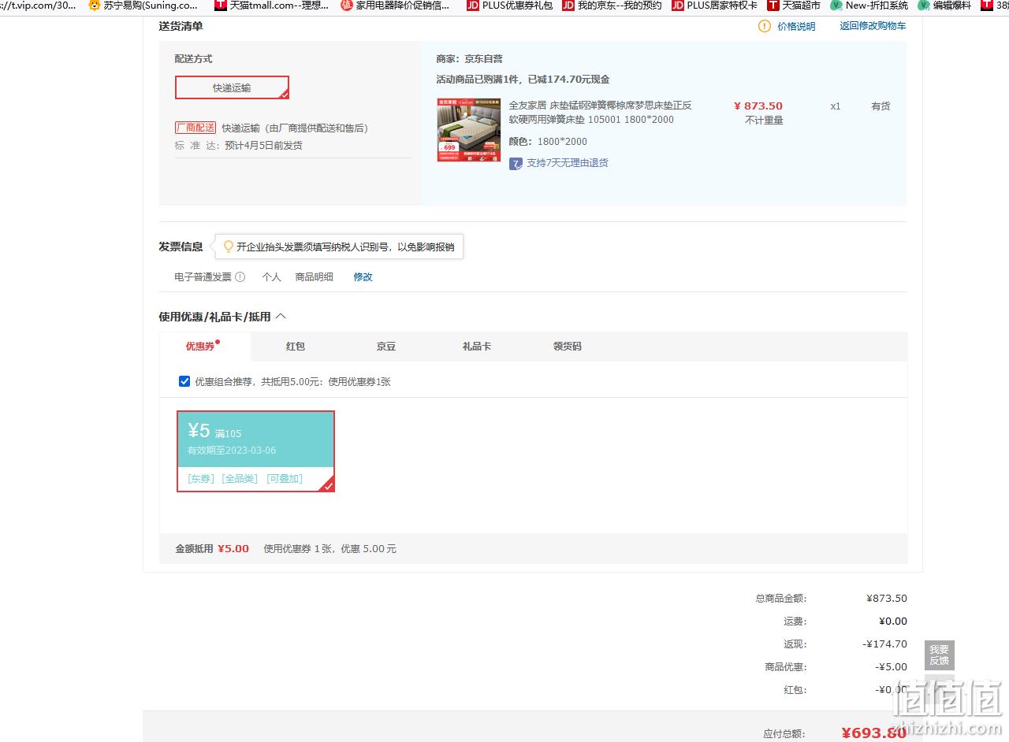Select the 快递运输 delivery method
Viewport: 1009px width, 742px height.
coord(232,87)
